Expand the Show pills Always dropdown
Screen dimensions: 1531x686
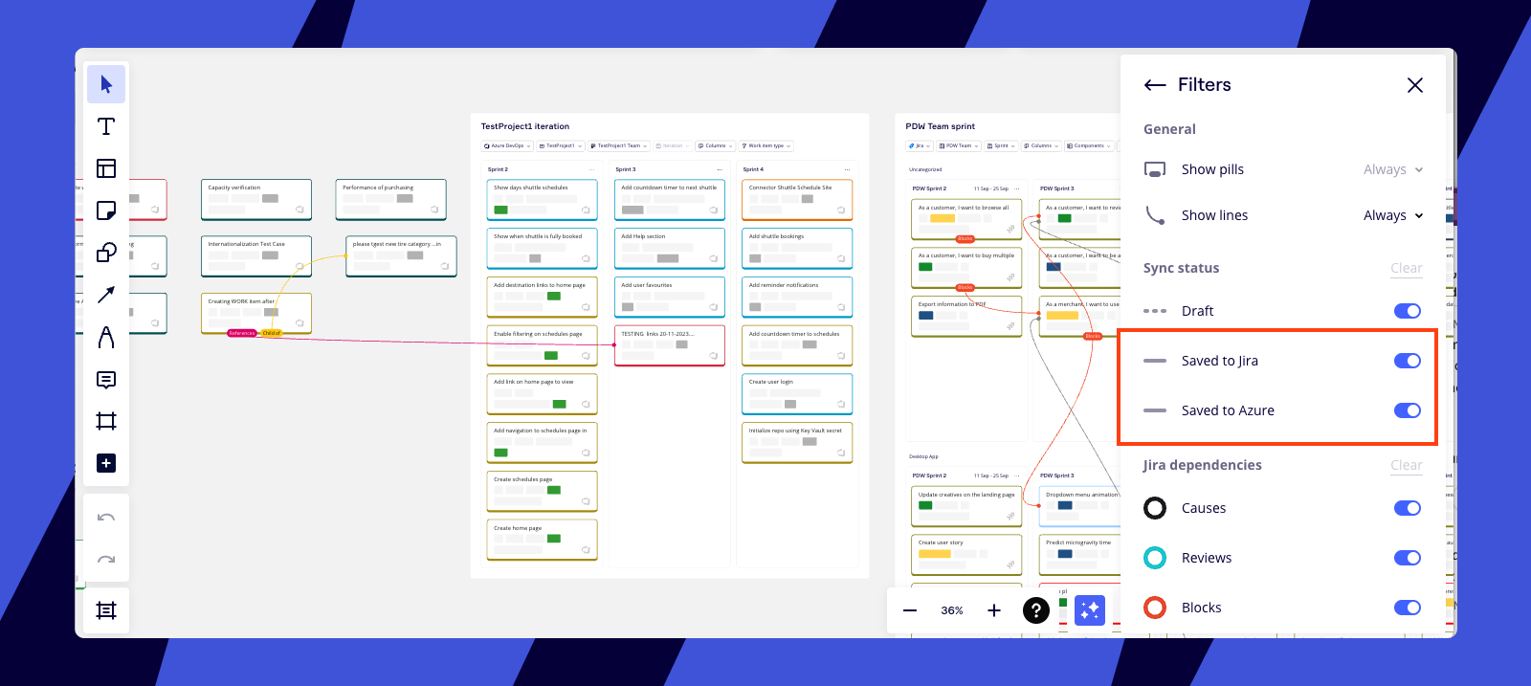tap(1392, 169)
